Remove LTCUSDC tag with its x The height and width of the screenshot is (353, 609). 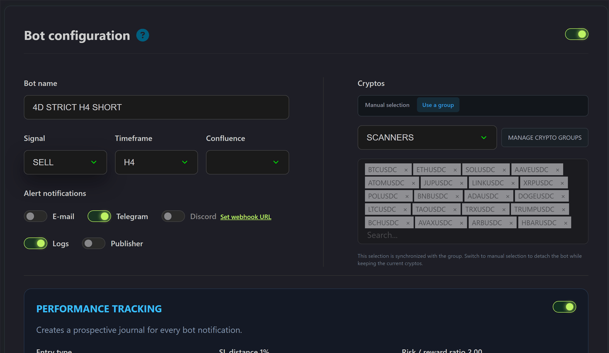(405, 210)
